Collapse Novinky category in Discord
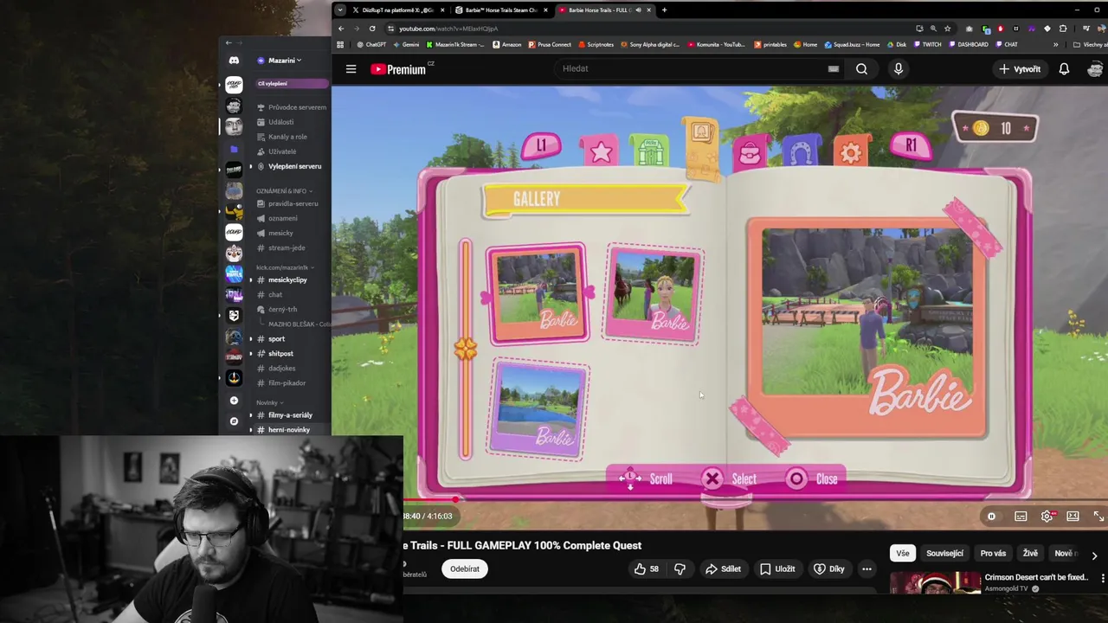This screenshot has width=1108, height=623. 269,402
